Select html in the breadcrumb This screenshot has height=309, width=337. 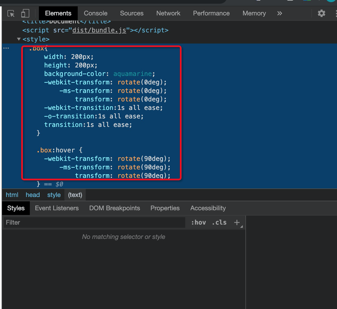12,195
